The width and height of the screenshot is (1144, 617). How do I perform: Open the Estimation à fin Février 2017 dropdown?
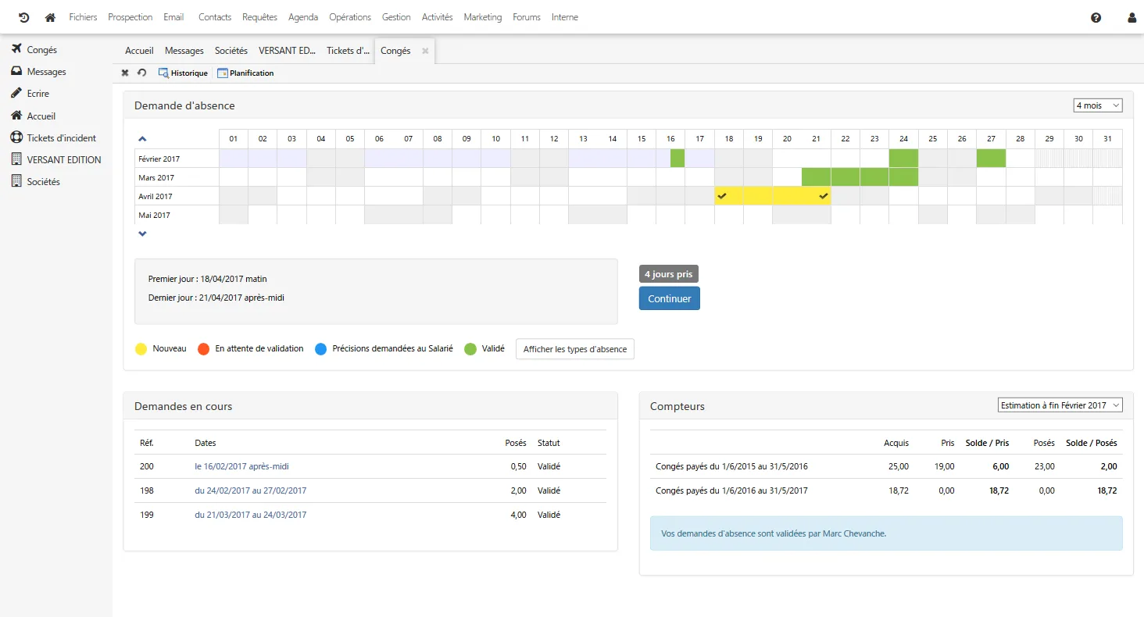click(x=1060, y=405)
